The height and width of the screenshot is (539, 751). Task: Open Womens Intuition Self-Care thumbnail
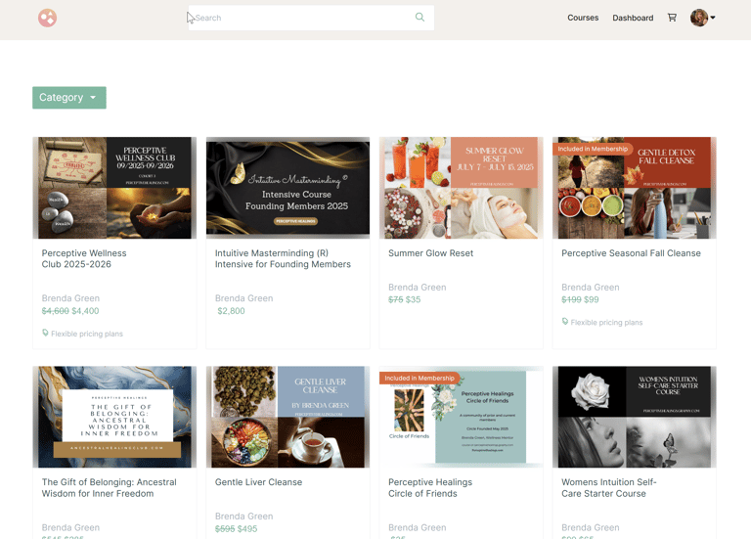click(635, 417)
